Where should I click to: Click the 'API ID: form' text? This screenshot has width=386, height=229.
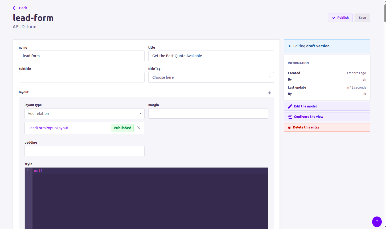24,27
